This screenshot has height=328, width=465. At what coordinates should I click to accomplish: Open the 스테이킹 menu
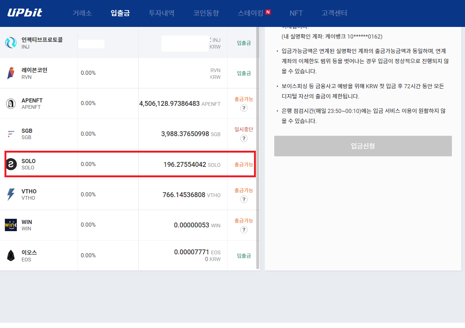tap(251, 13)
